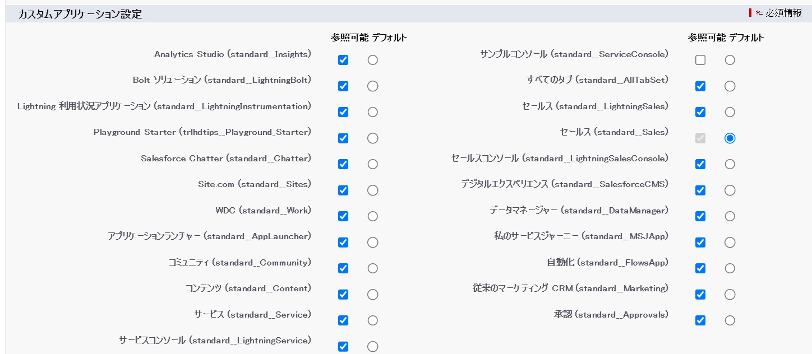Toggle WDC (standard__Work) visible checkbox
812x354 pixels.
pos(343,216)
